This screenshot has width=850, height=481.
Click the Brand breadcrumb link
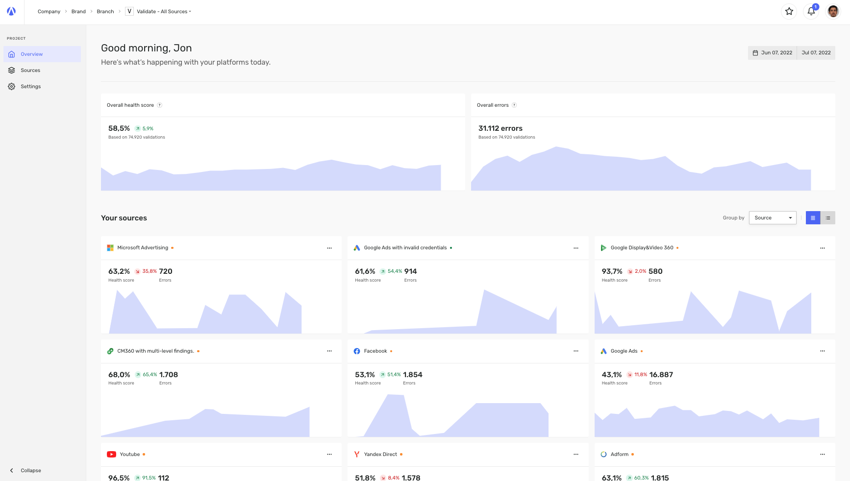78,11
